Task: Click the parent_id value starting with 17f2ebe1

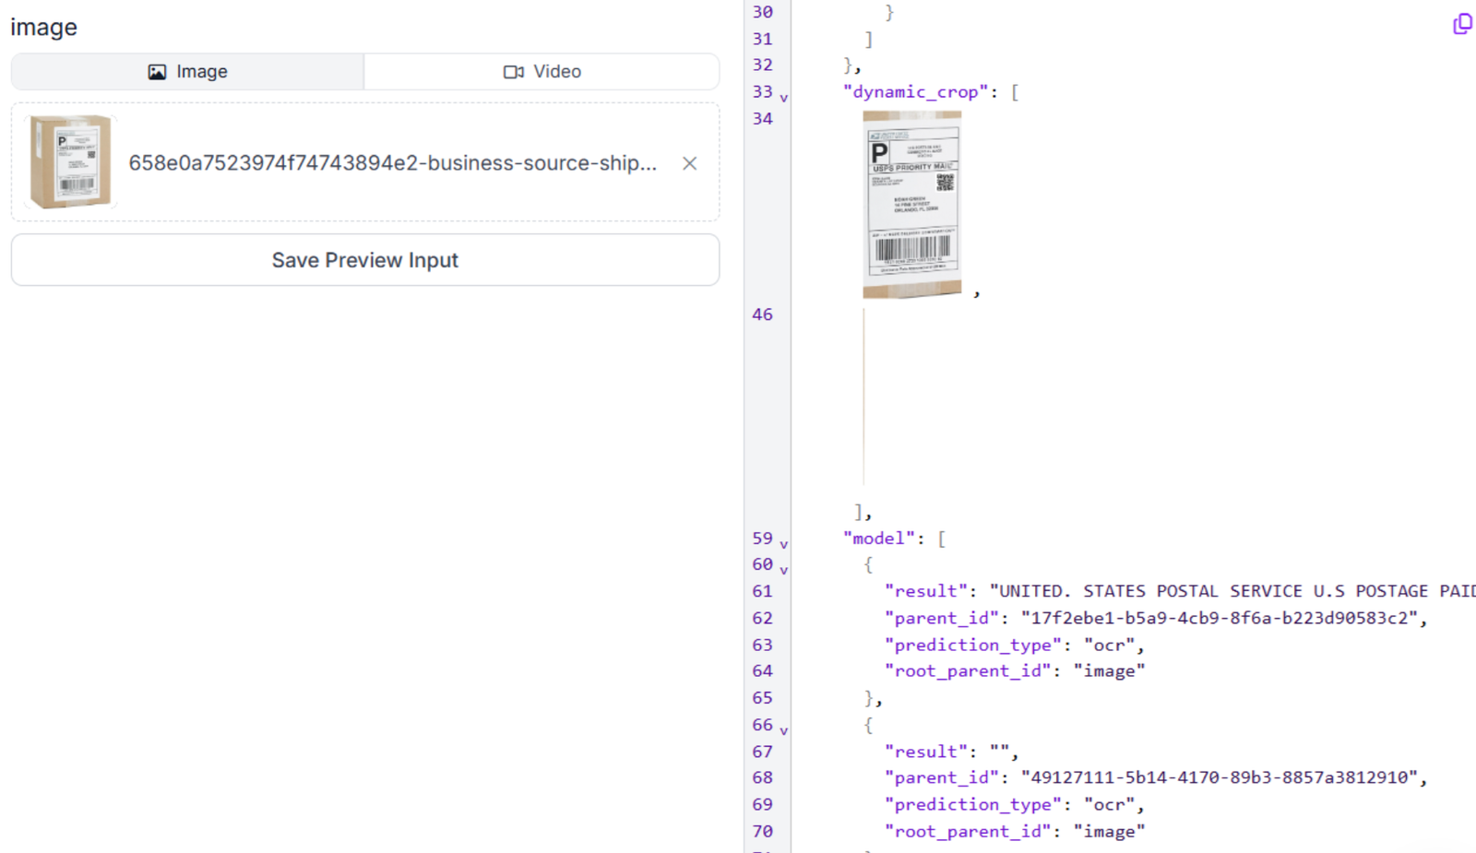Action: [x=1218, y=618]
